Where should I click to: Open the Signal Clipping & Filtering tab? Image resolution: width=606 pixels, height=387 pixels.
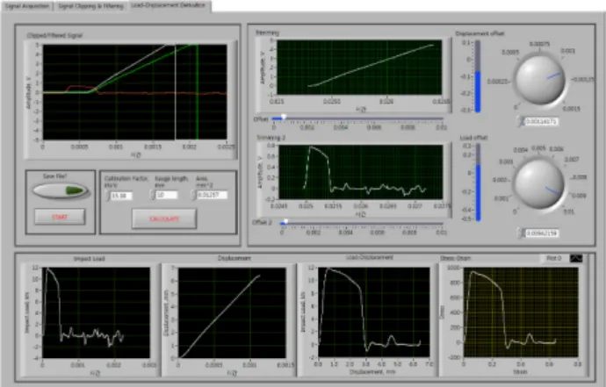[90, 6]
